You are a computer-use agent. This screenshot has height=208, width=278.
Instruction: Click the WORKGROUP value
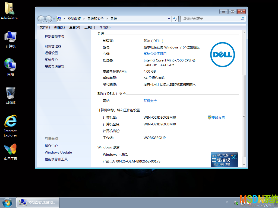(x=154, y=138)
